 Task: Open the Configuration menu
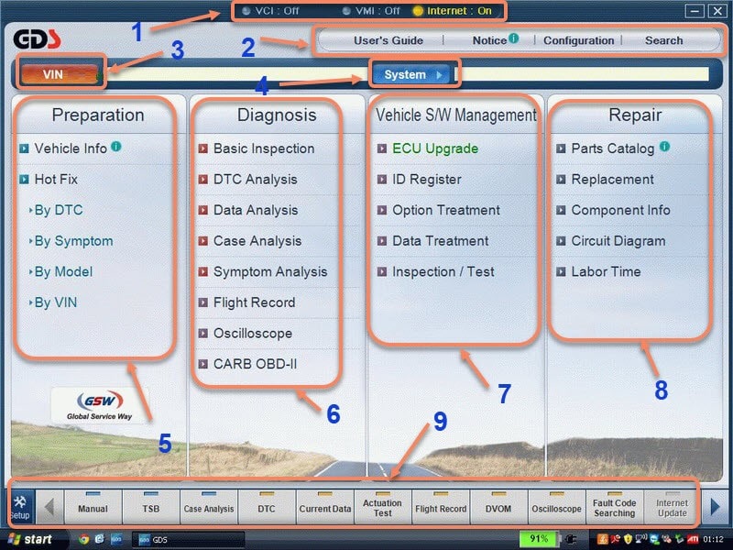578,40
